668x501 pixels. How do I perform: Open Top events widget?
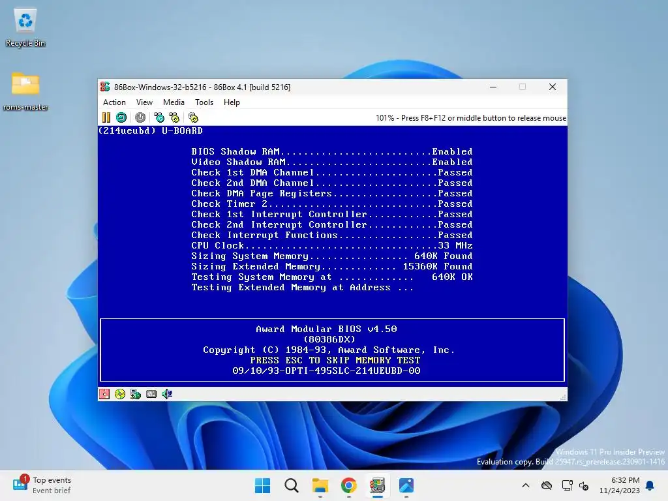click(x=42, y=485)
